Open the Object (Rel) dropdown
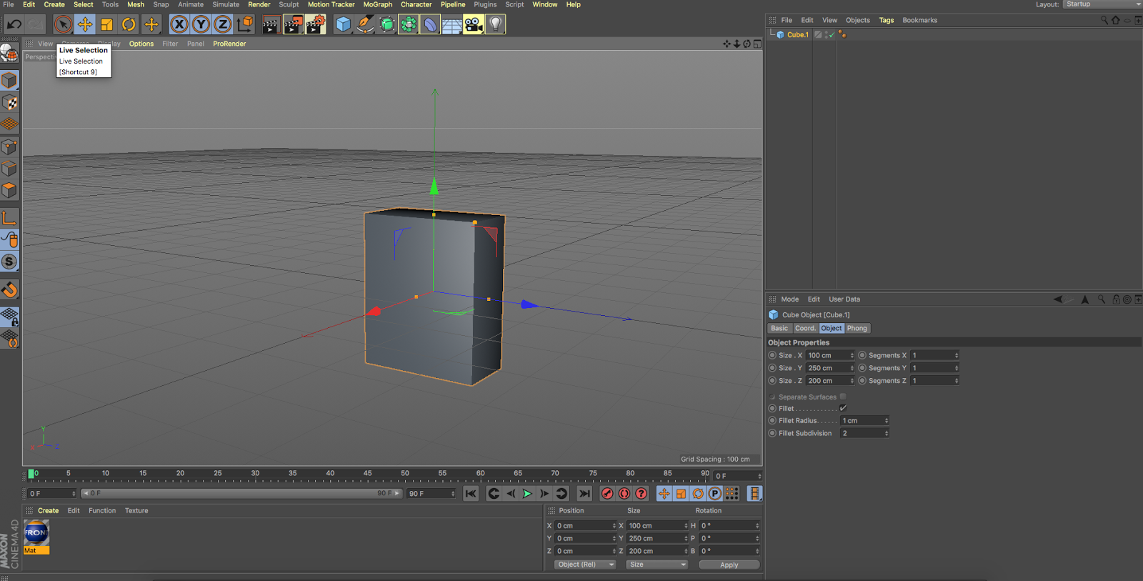 tap(585, 565)
